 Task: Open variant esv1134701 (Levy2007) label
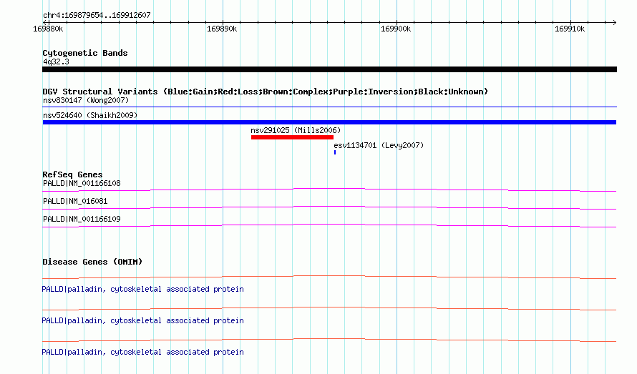tap(379, 145)
